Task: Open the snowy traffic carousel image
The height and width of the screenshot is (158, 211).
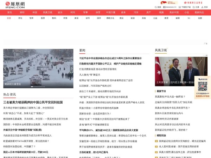Action: point(38,67)
